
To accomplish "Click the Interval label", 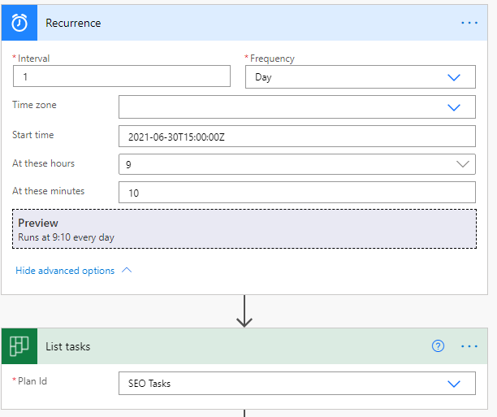I will click(x=33, y=59).
